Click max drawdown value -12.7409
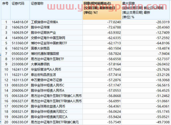 (163, 33)
